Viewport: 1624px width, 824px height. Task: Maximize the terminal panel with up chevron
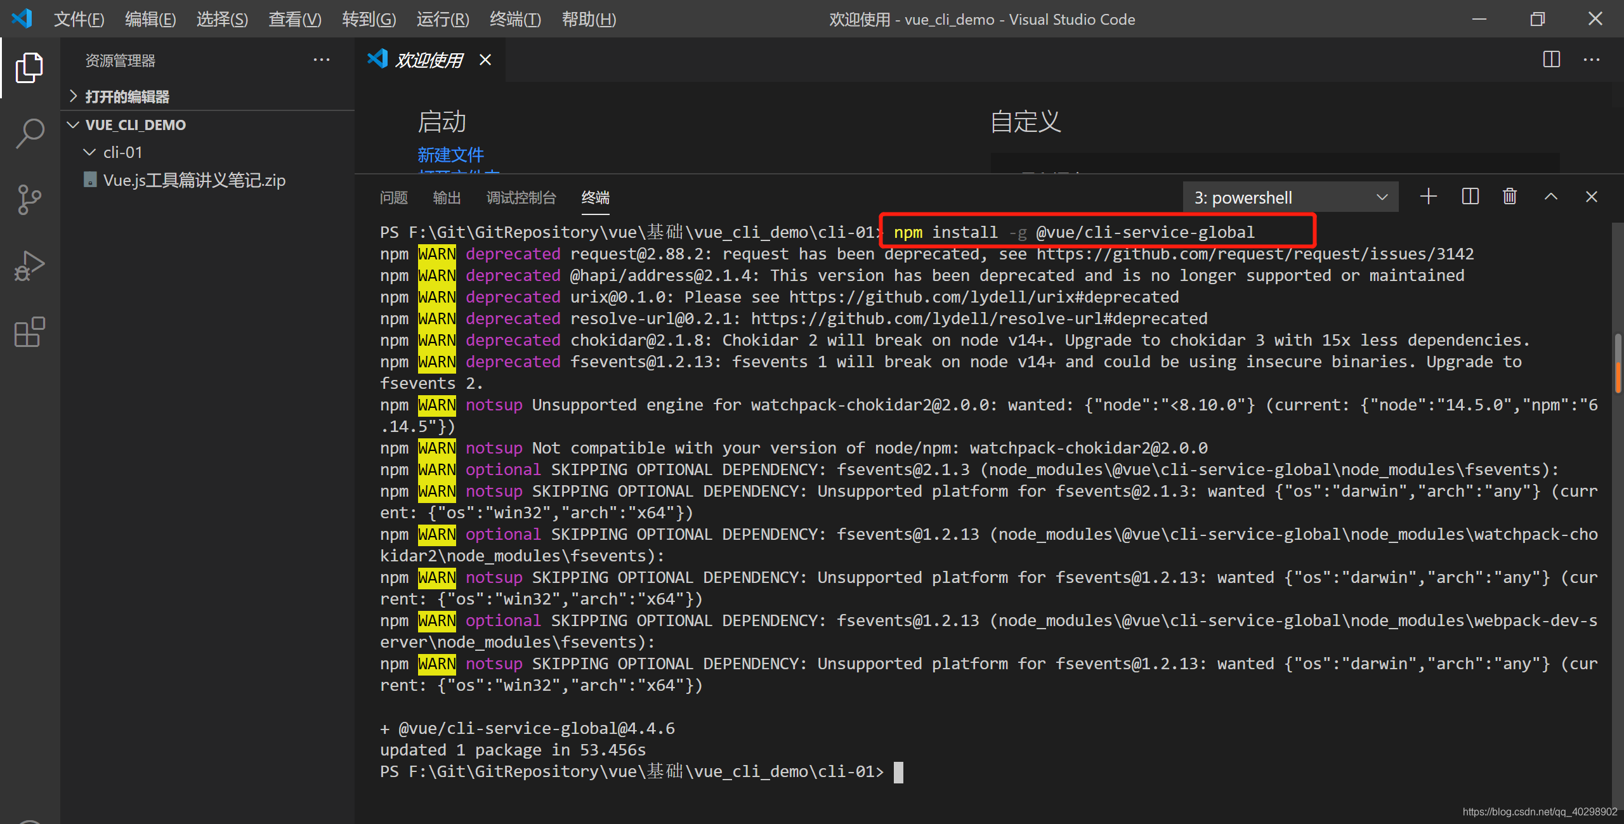click(1550, 197)
